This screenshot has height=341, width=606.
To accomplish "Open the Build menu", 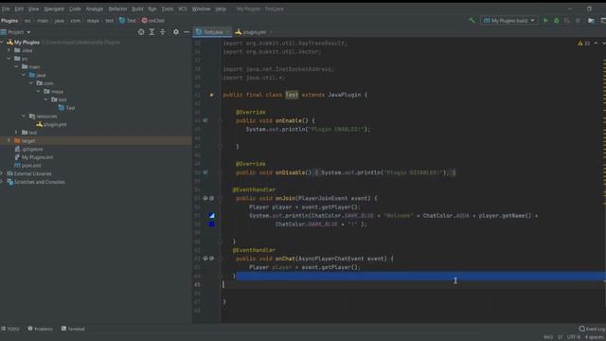I will click(137, 9).
